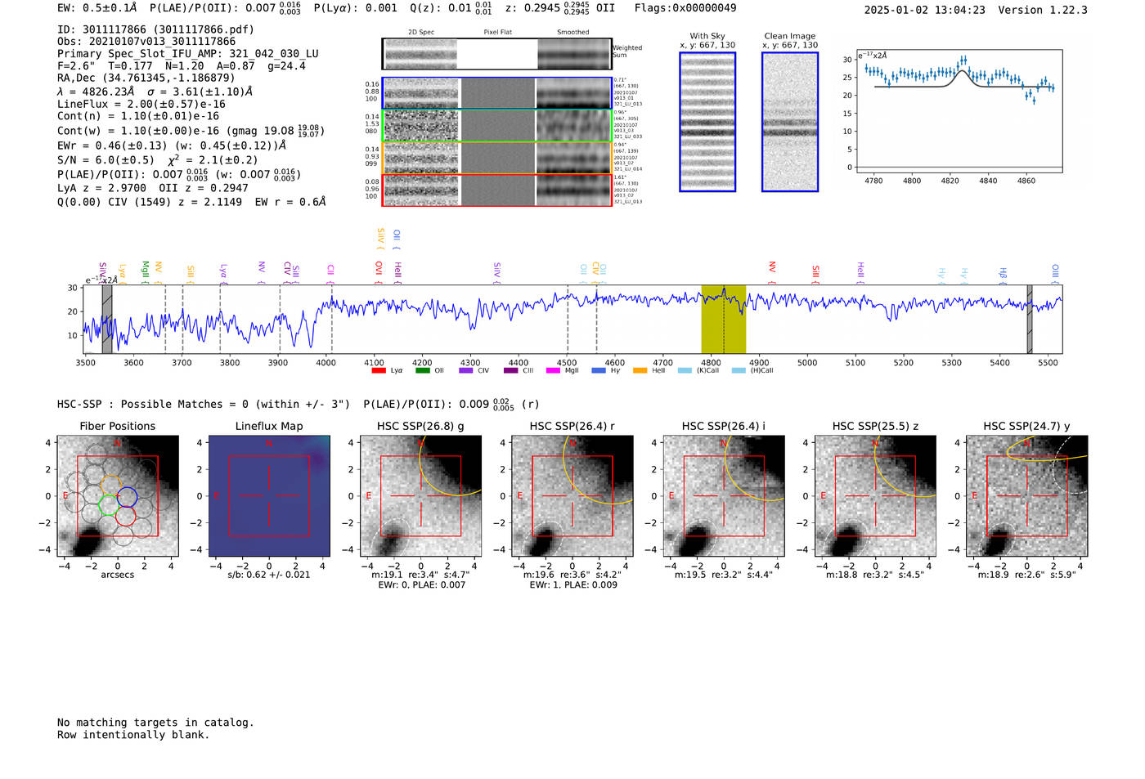Click the red Lyα legend swatch
This screenshot has height=779, width=1145.
point(379,370)
